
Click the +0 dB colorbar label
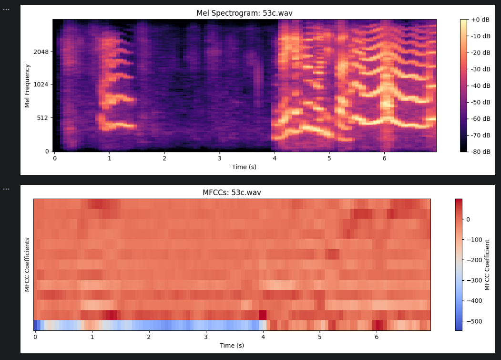point(480,20)
